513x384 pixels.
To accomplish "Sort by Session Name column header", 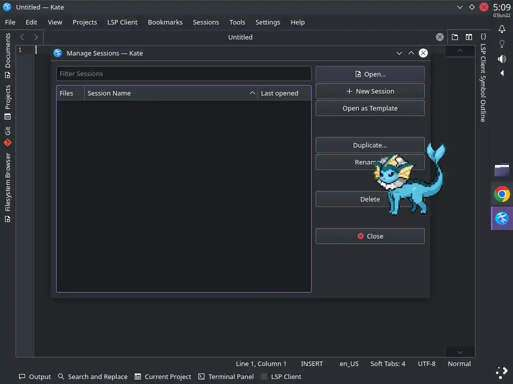I will 171,93.
